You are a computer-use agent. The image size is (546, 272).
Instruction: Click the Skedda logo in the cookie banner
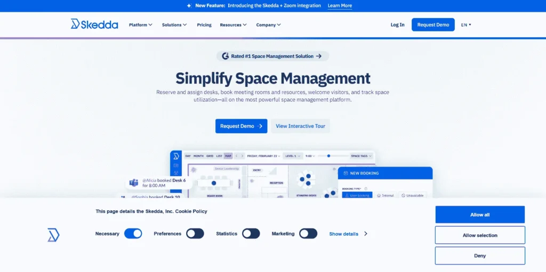53,235
